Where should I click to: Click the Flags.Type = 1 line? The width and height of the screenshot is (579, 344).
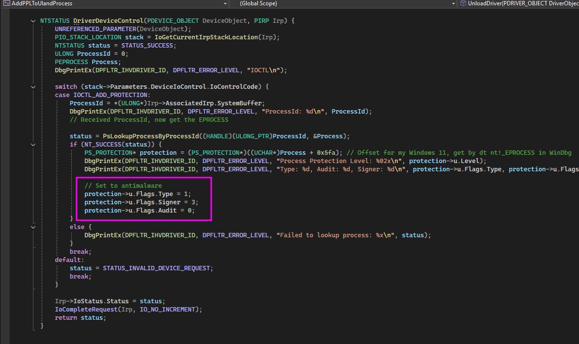pos(138,194)
